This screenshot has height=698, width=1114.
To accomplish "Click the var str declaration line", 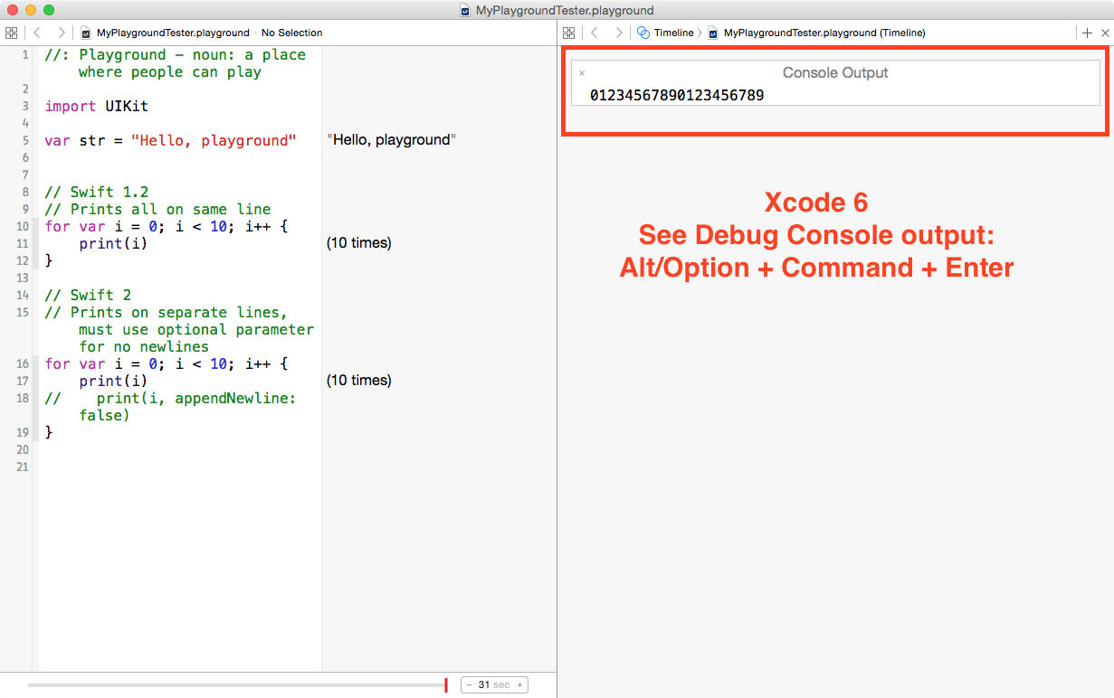I will 170,140.
